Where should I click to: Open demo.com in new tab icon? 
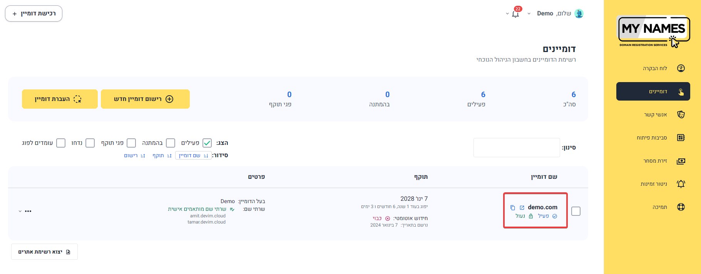point(522,208)
